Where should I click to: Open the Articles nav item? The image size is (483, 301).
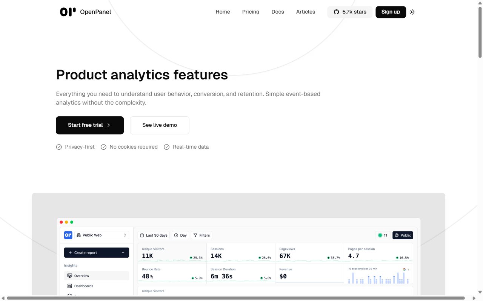[306, 12]
